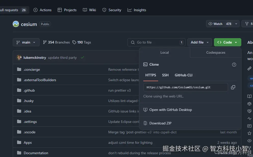Open the main branch selector dropdown
Screen dimensions: 253x157
[x=26, y=42]
